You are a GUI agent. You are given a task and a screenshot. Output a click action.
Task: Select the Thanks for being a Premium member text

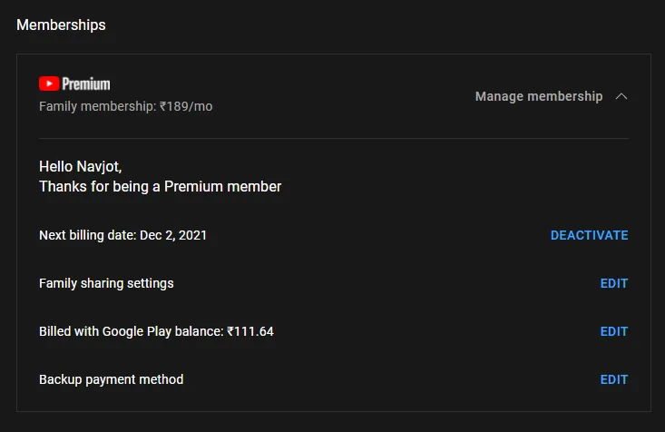[x=160, y=186]
